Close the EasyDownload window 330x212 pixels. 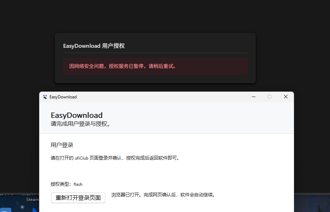pyautogui.click(x=285, y=97)
